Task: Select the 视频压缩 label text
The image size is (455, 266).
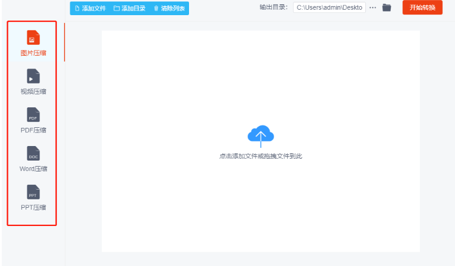Action: pyautogui.click(x=33, y=91)
